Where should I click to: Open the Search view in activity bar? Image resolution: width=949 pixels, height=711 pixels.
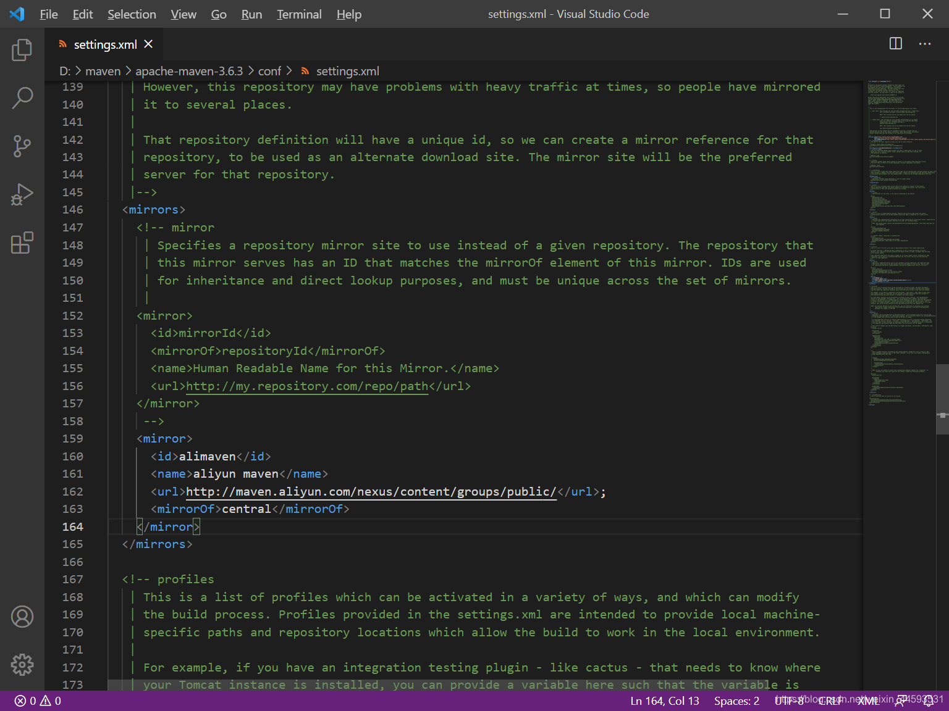pos(22,98)
